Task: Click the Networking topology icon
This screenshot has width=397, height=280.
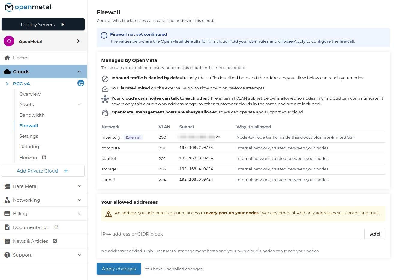Action: tap(7, 200)
